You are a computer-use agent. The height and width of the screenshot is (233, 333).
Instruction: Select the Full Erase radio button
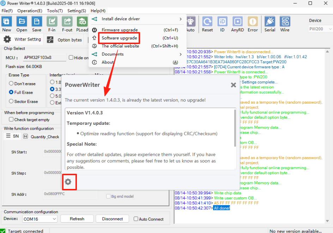(11, 92)
